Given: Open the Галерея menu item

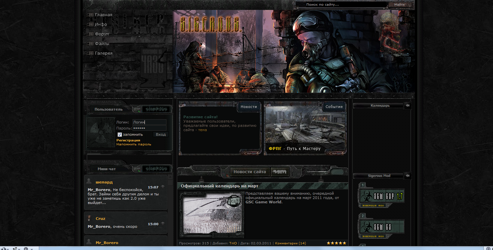Looking at the screenshot, I should [104, 53].
